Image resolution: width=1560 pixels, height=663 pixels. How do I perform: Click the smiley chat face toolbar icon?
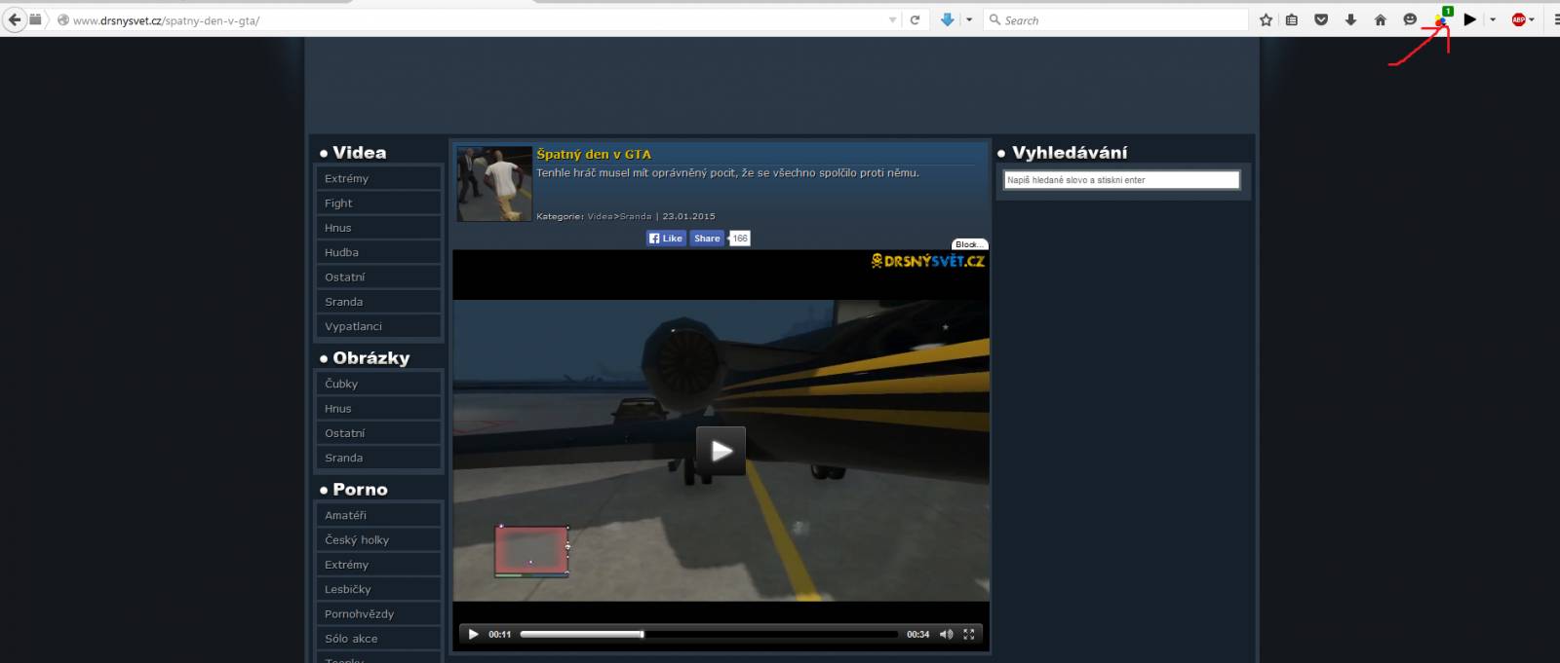click(x=1410, y=19)
